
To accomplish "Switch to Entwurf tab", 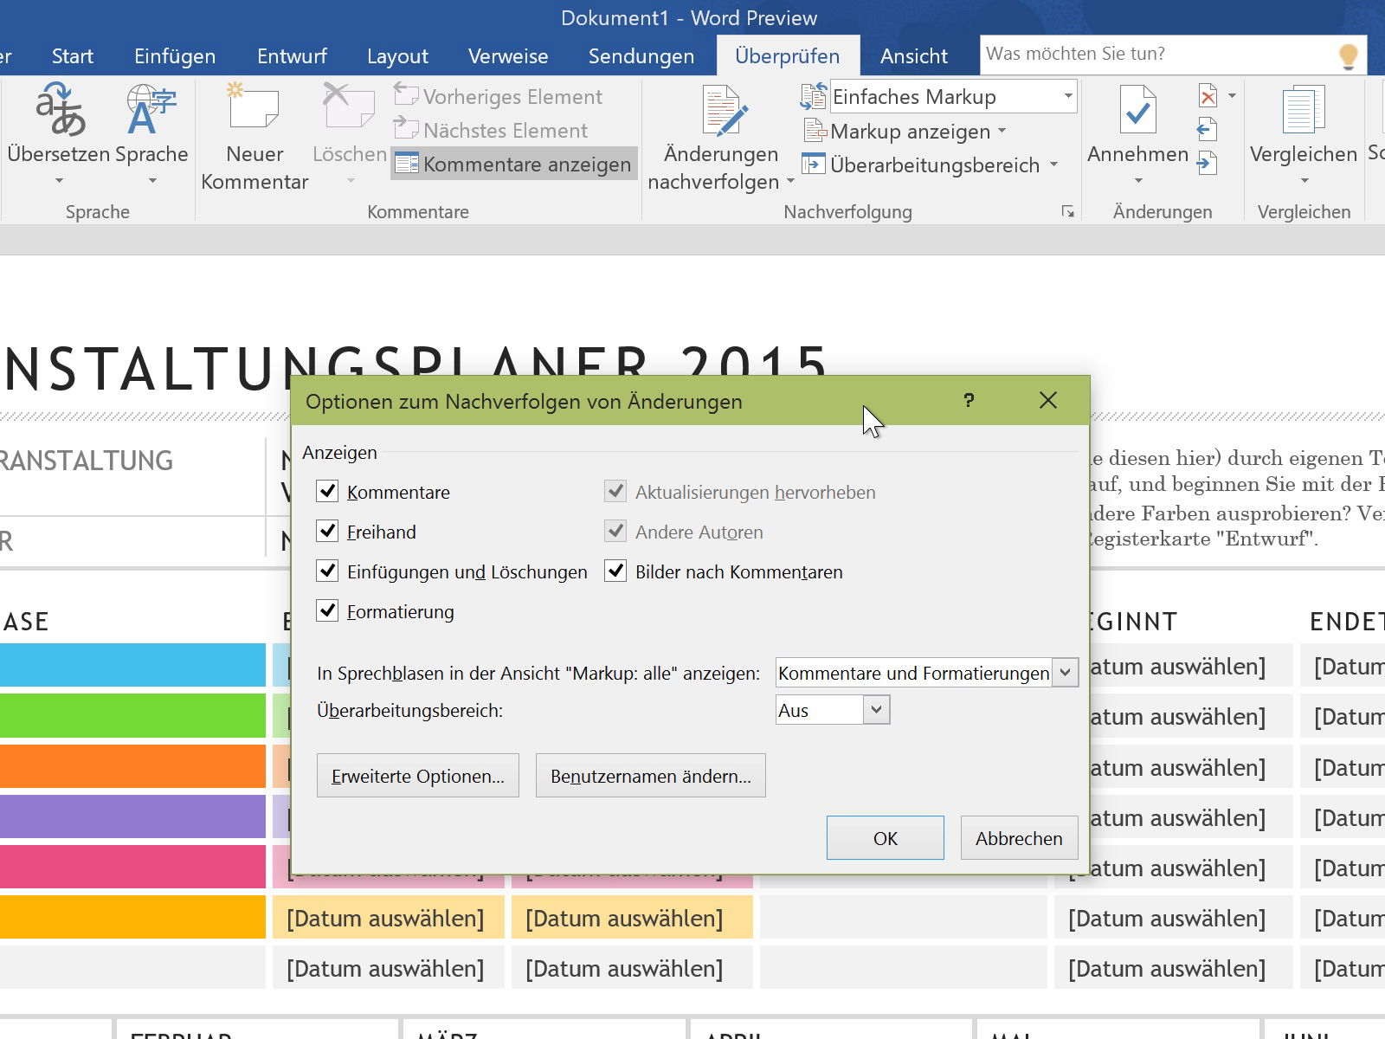I will click(292, 56).
